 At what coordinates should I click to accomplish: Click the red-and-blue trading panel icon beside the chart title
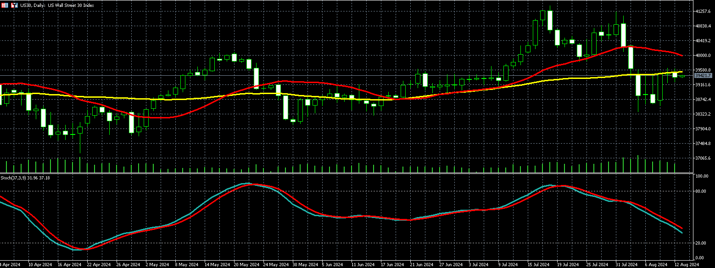[14, 5]
